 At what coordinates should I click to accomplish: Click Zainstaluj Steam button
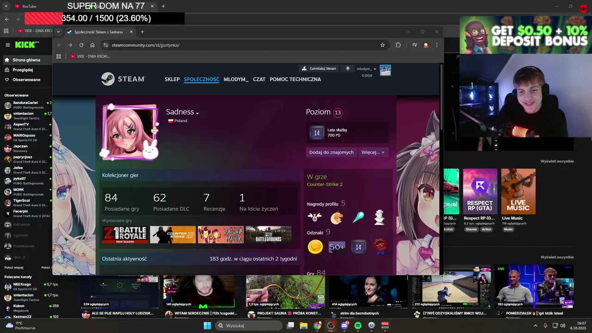point(319,68)
